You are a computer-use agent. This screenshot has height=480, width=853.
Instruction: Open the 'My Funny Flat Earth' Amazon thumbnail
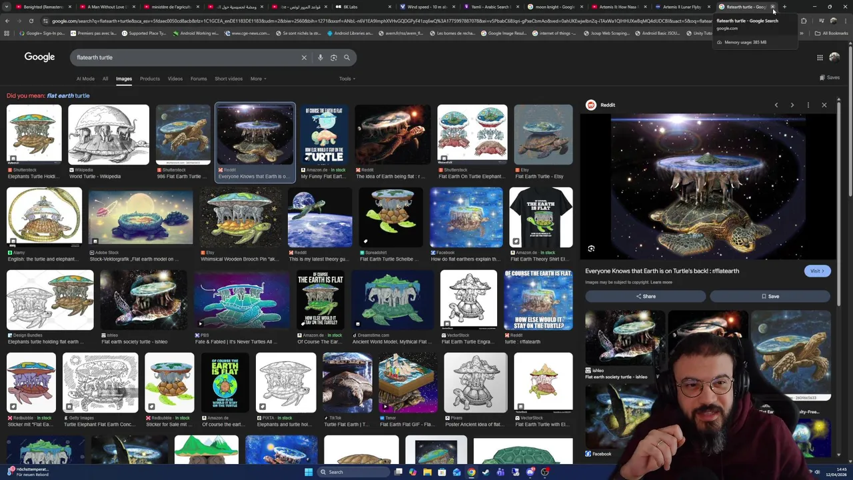pos(324,135)
